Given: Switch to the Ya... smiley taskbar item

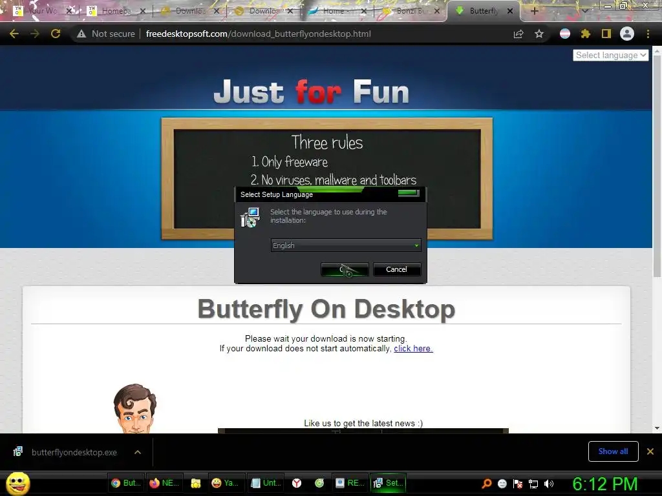Looking at the screenshot, I should tap(225, 483).
